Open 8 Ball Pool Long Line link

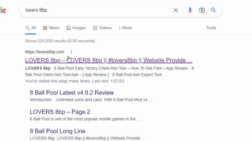[57, 131]
